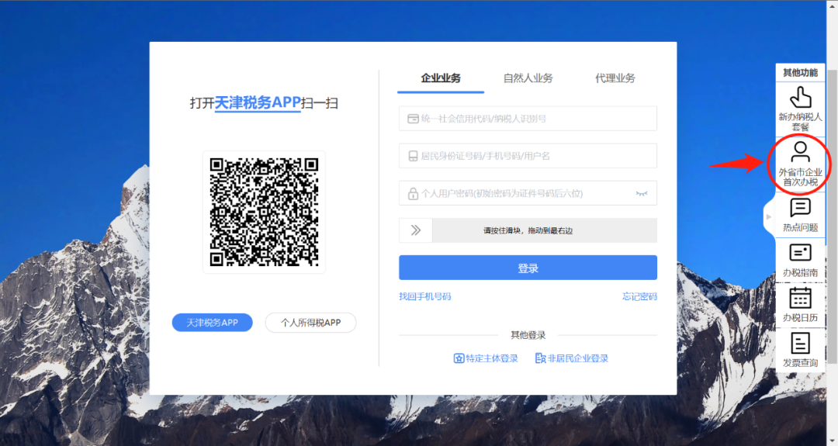Toggle password visibility eye icon
Image resolution: width=838 pixels, height=446 pixels.
[642, 193]
